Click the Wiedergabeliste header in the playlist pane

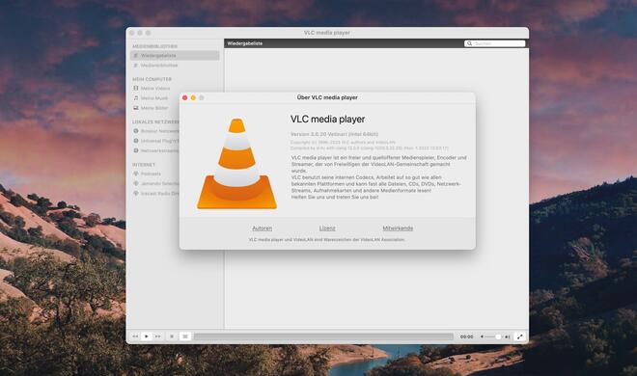(x=244, y=43)
